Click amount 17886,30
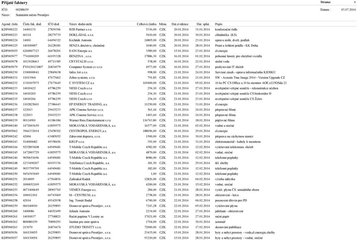Image resolution: width=357 pixels, height=240 pixels. point(150,56)
